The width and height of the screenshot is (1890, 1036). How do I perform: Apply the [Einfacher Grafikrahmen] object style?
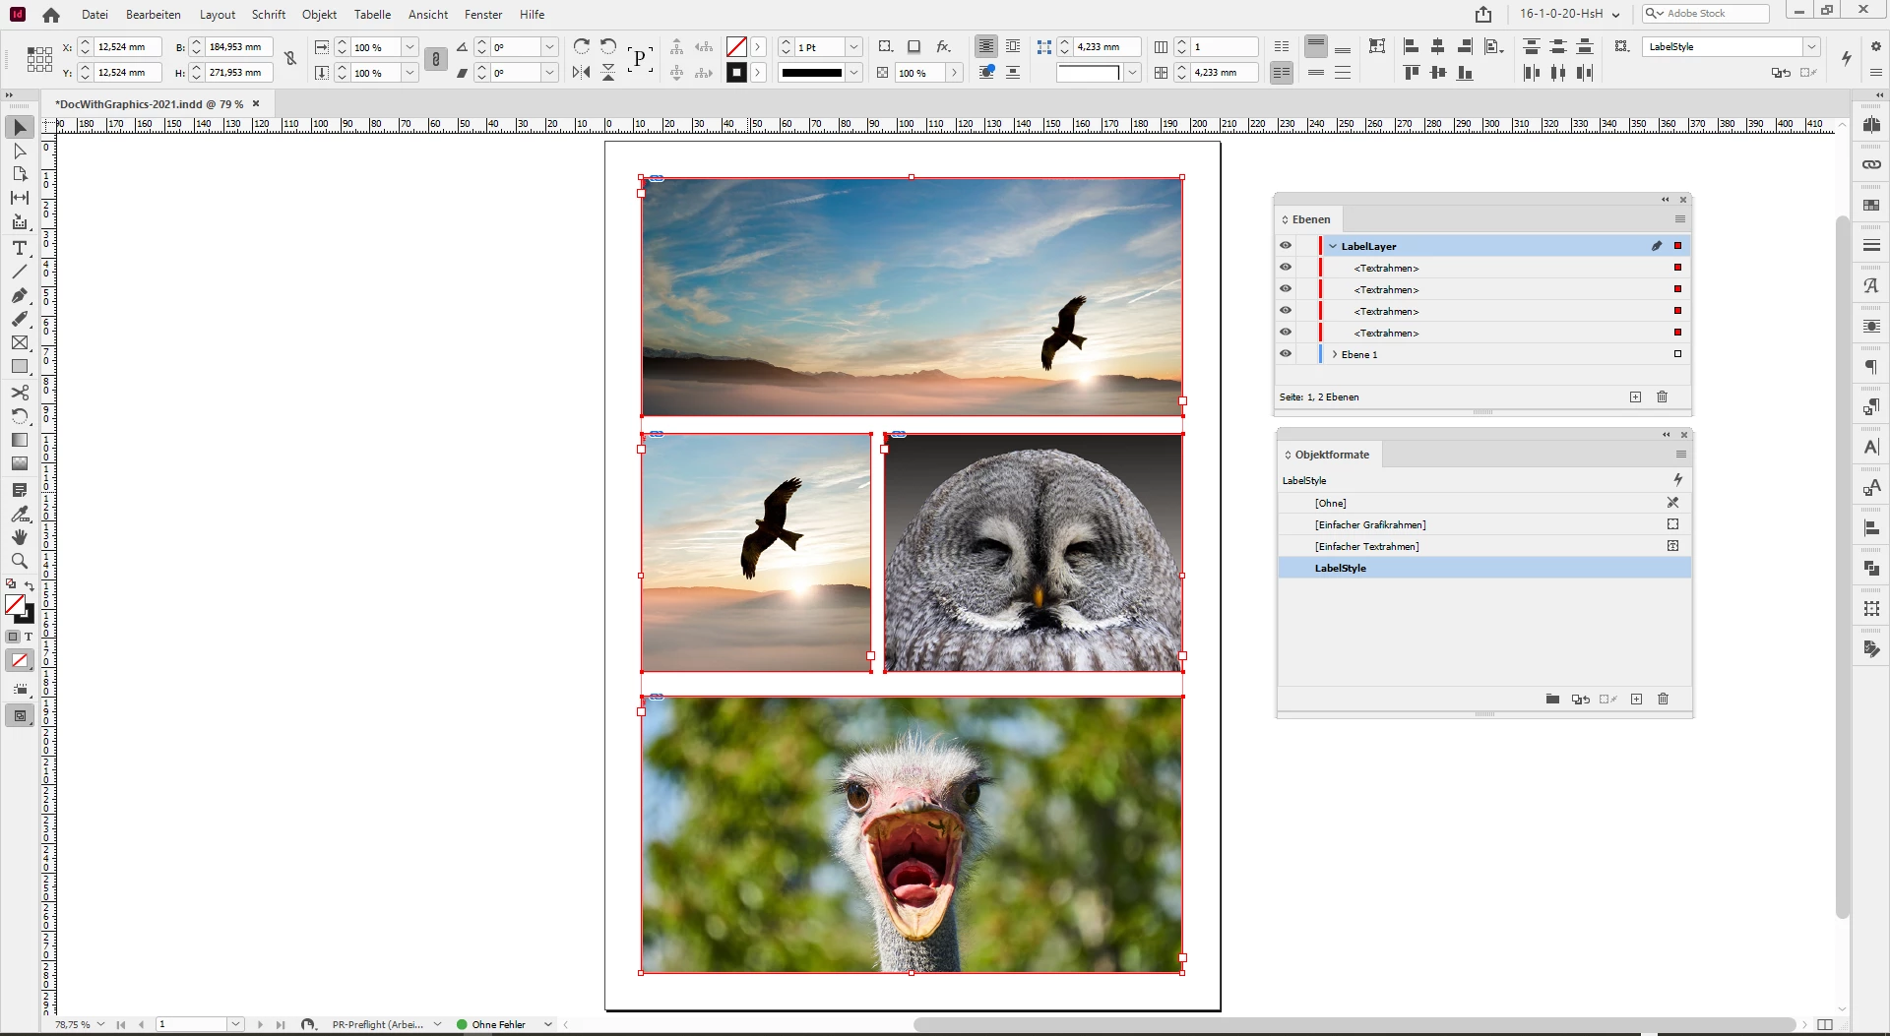pyautogui.click(x=1369, y=524)
